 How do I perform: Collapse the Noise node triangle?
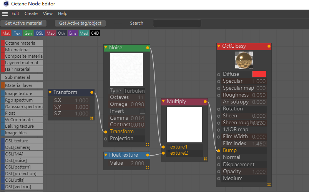tap(106, 47)
